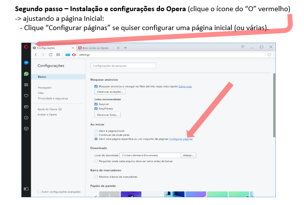Open Saiba mais link

[185, 86]
